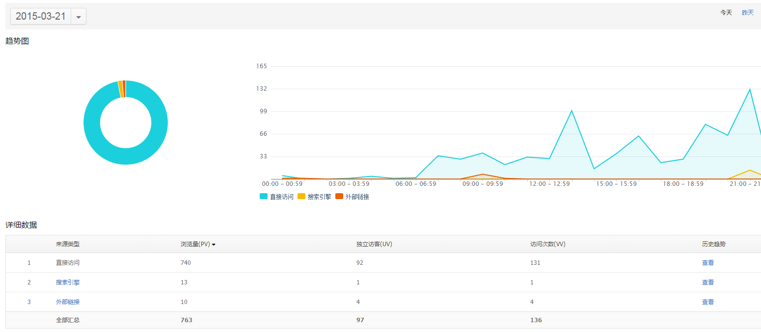Click the line chart peak near 21:00
This screenshot has width=761, height=332.
[750, 89]
